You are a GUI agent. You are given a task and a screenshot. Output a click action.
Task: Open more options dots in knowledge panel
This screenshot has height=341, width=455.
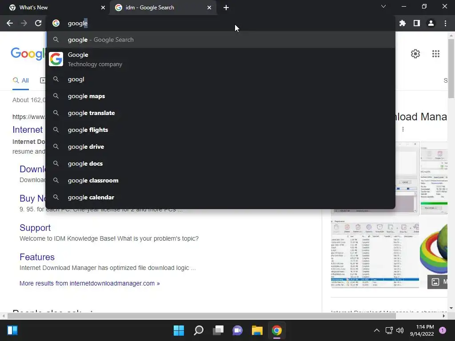pos(403,129)
